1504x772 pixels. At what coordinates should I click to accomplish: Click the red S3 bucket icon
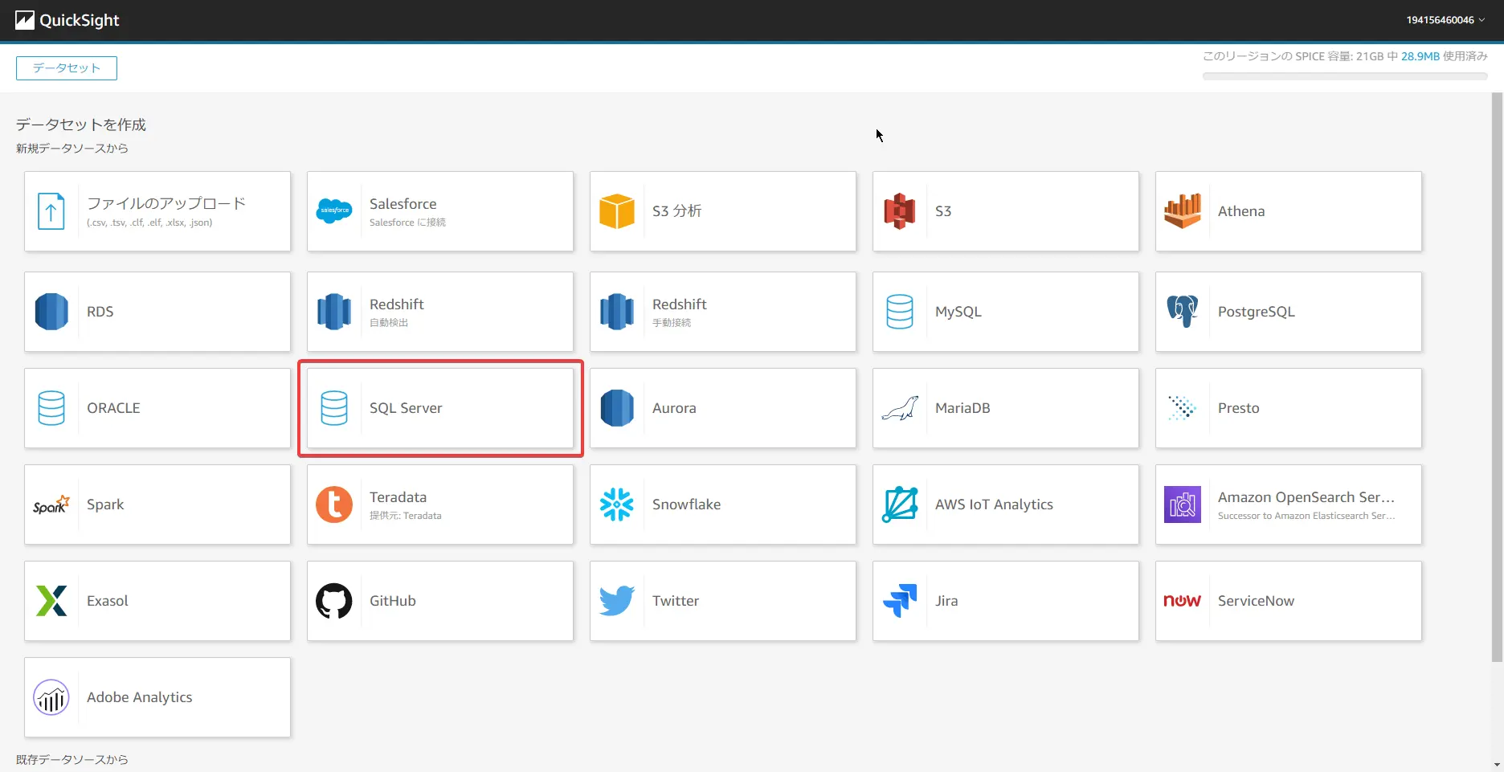pyautogui.click(x=900, y=211)
